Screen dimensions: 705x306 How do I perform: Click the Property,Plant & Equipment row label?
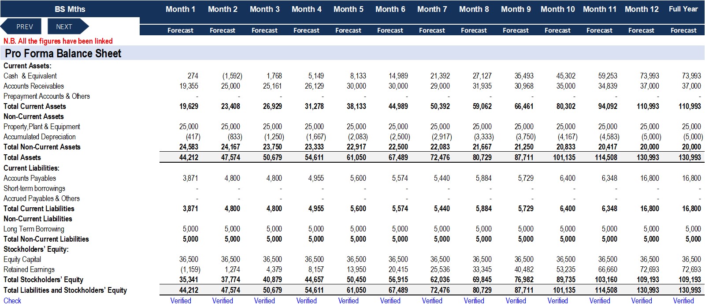pyautogui.click(x=42, y=127)
